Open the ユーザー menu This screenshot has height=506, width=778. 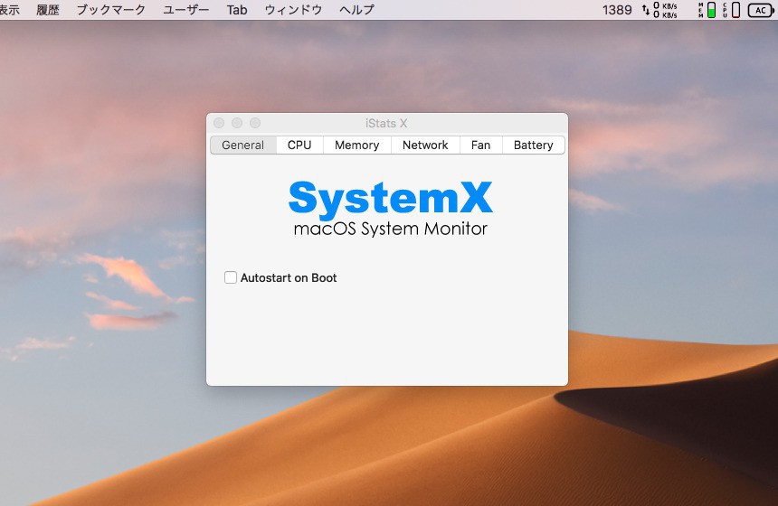click(186, 10)
